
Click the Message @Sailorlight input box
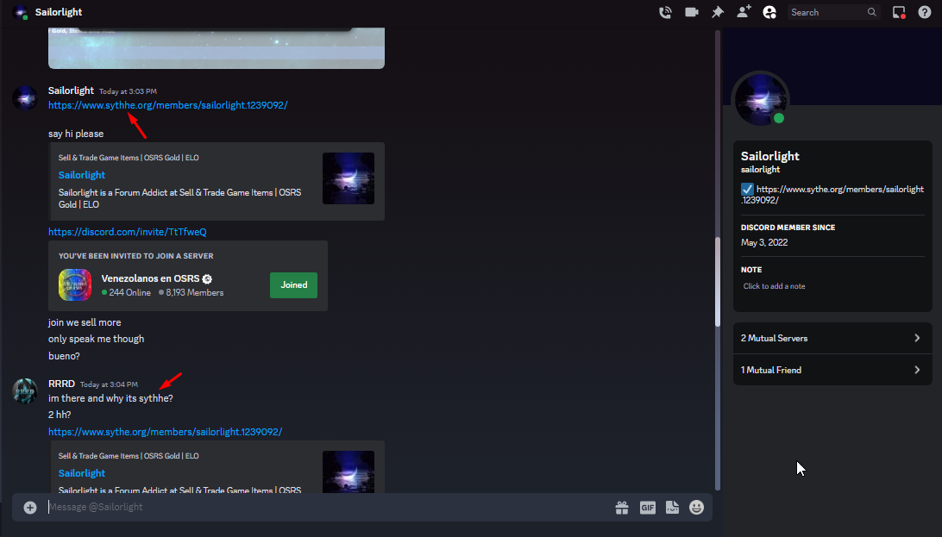tap(328, 507)
